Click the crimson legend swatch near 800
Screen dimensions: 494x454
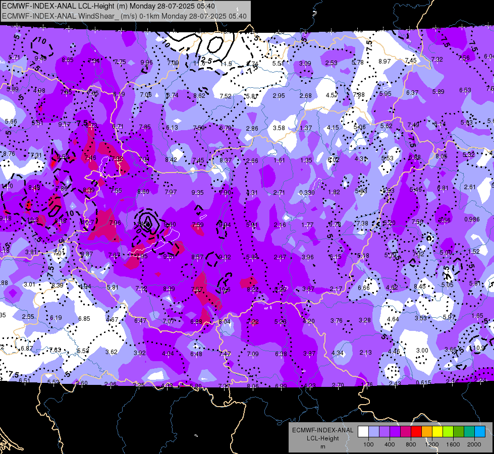406,431
